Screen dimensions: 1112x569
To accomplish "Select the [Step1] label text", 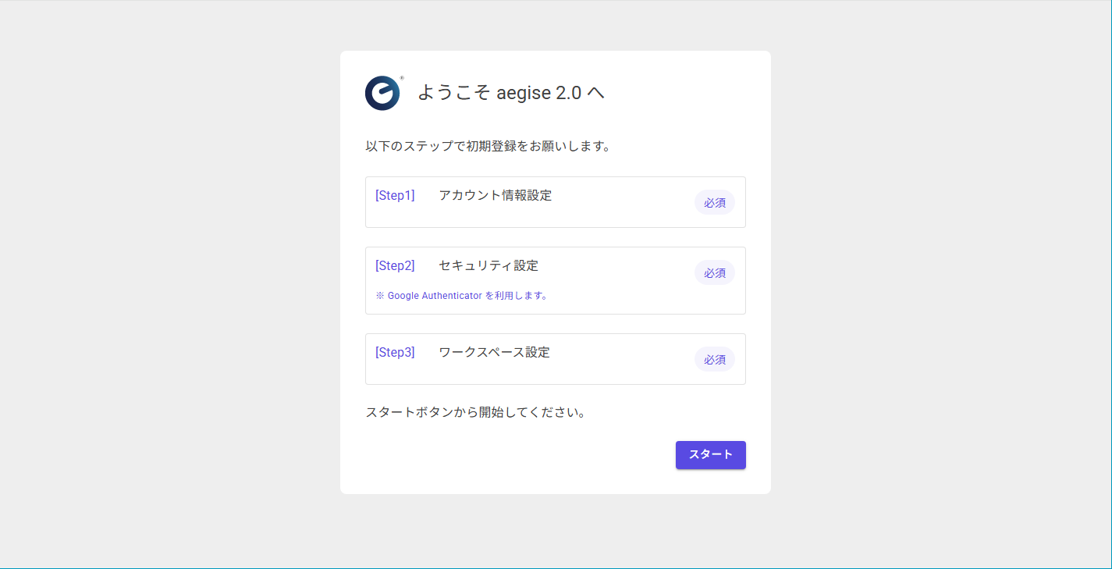I will pos(395,195).
